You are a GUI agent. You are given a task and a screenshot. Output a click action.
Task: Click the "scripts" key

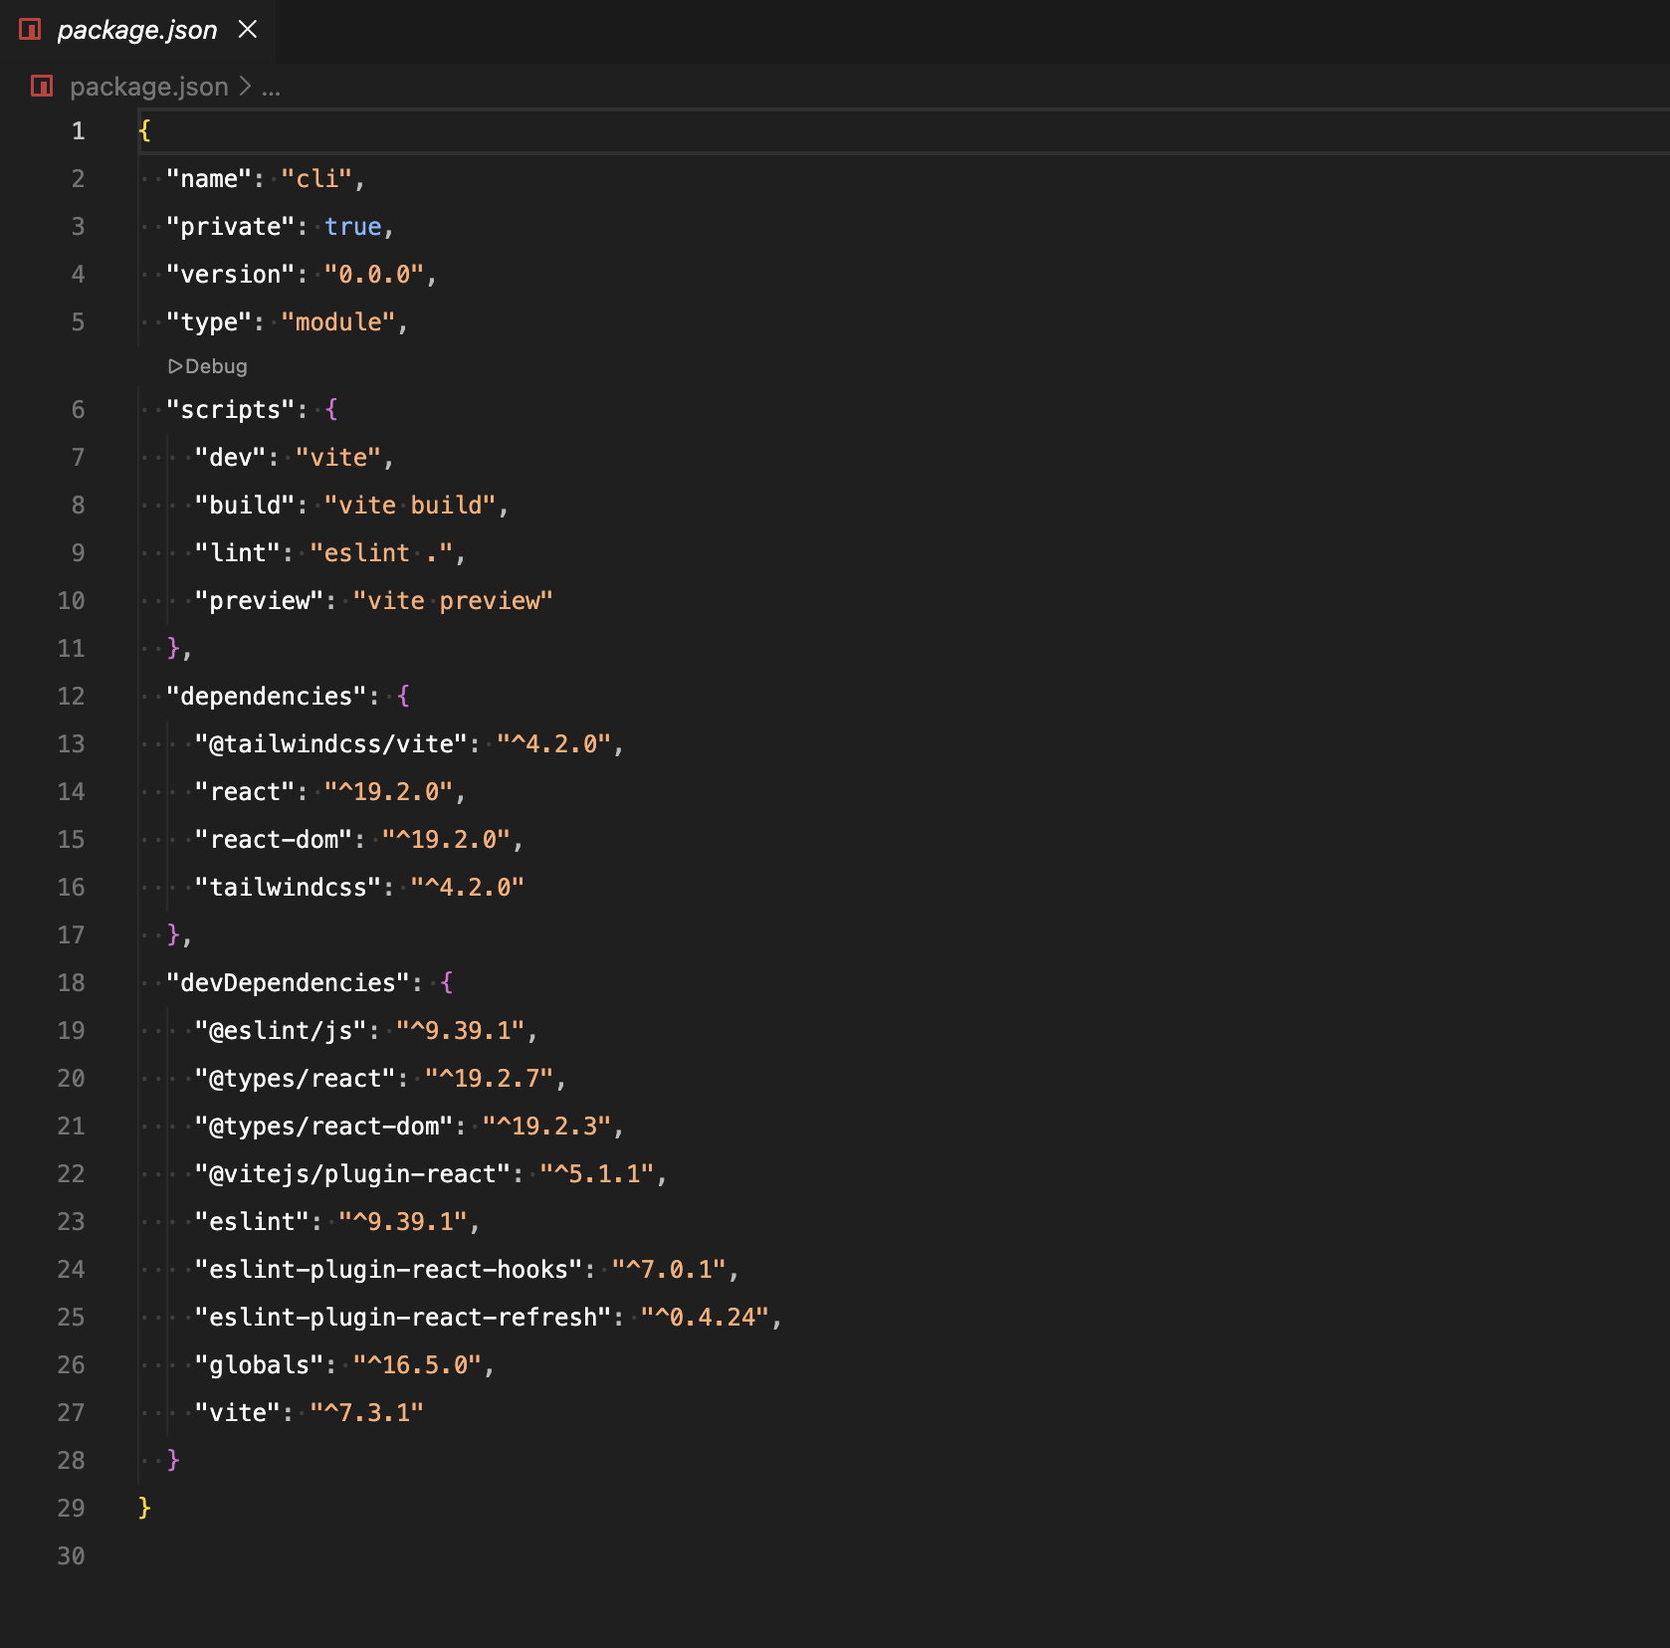coord(231,409)
